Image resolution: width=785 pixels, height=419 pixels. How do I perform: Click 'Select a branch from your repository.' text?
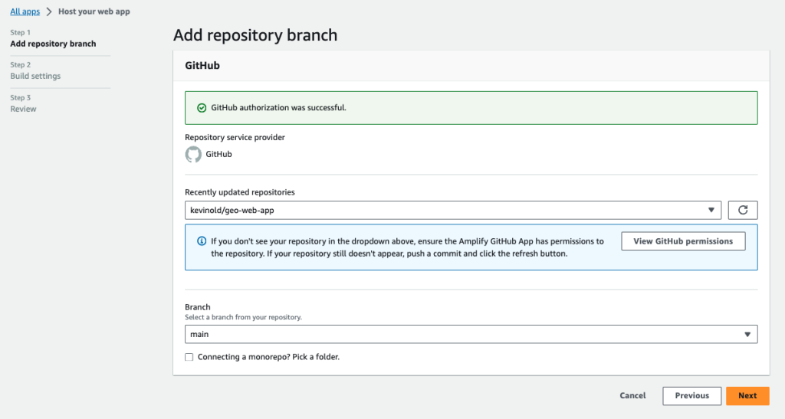pyautogui.click(x=243, y=317)
